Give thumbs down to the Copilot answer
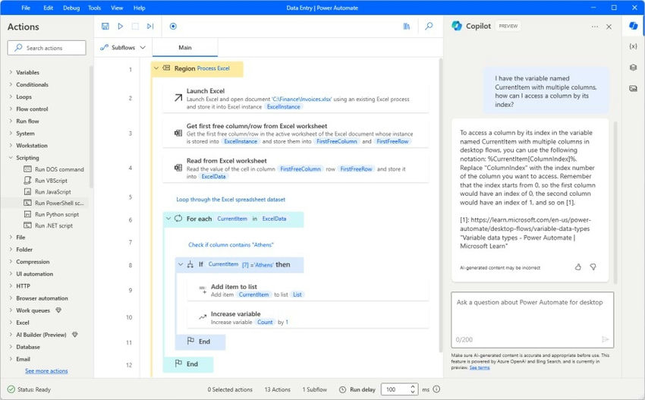The image size is (645, 400). coord(593,267)
